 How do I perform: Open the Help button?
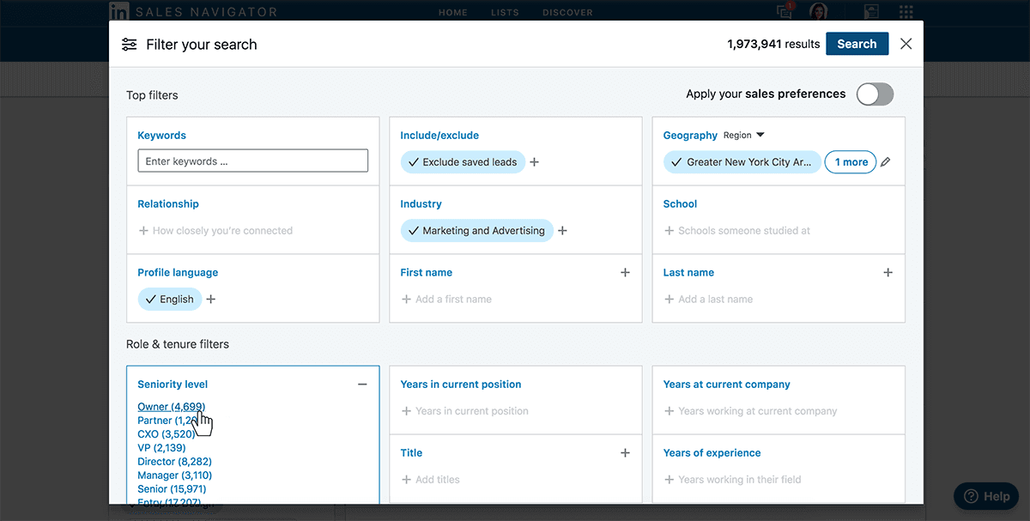[986, 496]
